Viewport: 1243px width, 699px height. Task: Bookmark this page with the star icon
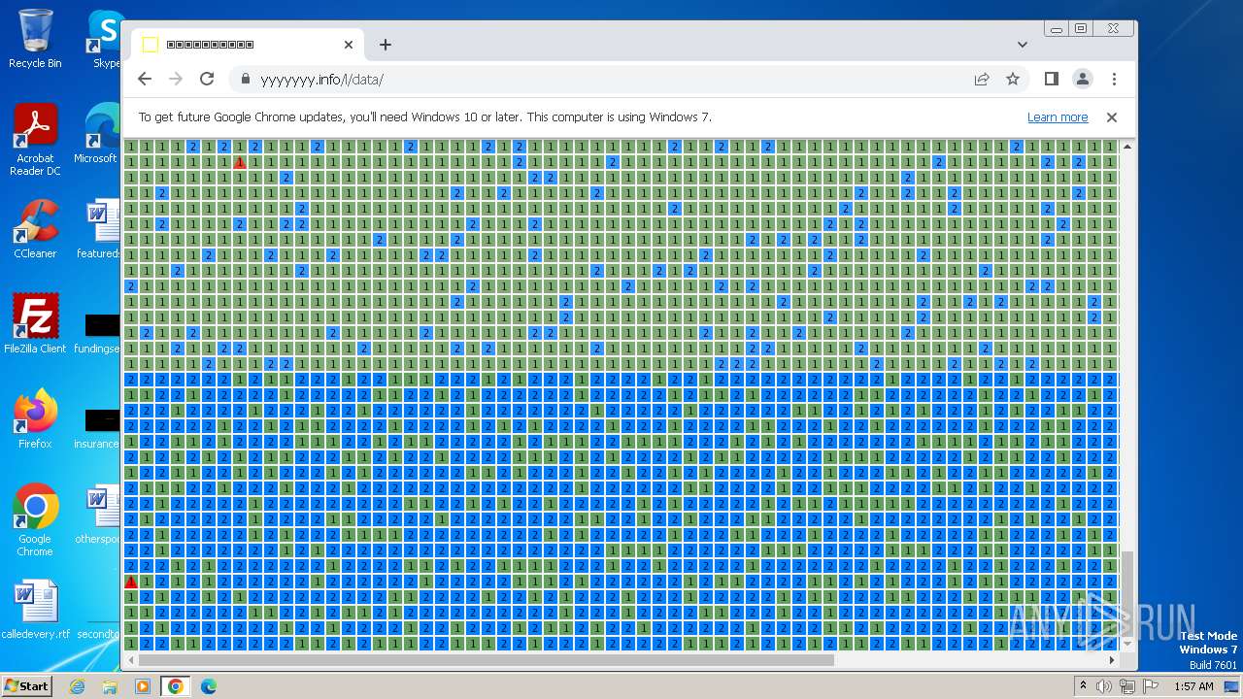click(1013, 79)
